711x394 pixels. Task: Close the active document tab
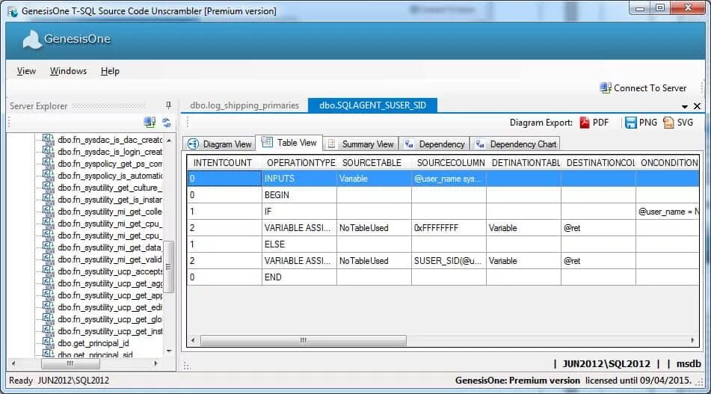(697, 106)
